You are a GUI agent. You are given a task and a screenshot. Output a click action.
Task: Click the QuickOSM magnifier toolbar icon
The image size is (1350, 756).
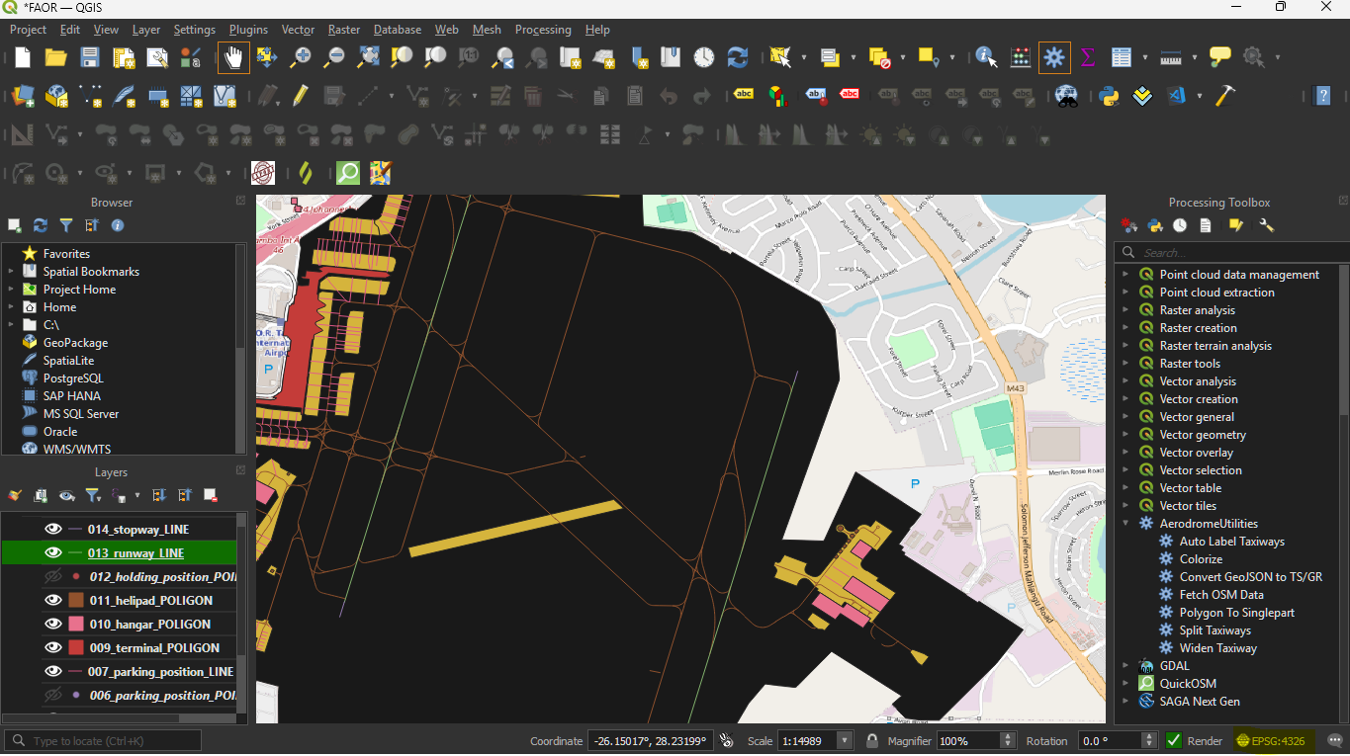348,173
